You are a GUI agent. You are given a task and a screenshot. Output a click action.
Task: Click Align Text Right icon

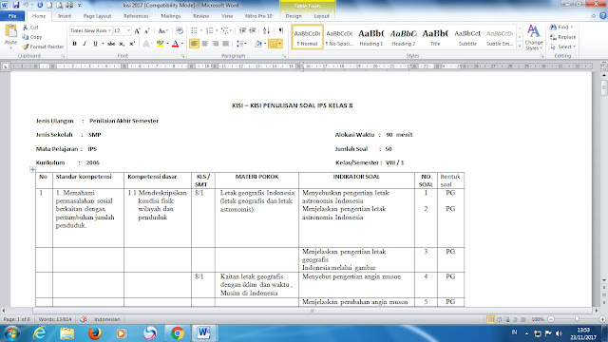pyautogui.click(x=215, y=44)
